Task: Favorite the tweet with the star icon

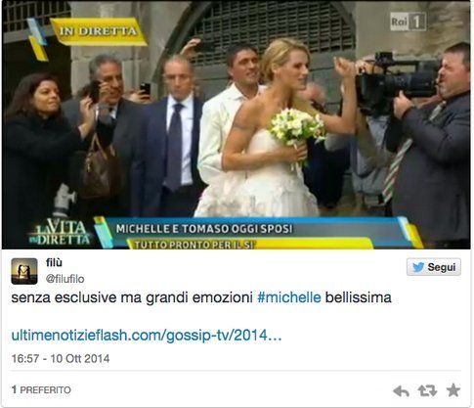Action: coord(453,390)
